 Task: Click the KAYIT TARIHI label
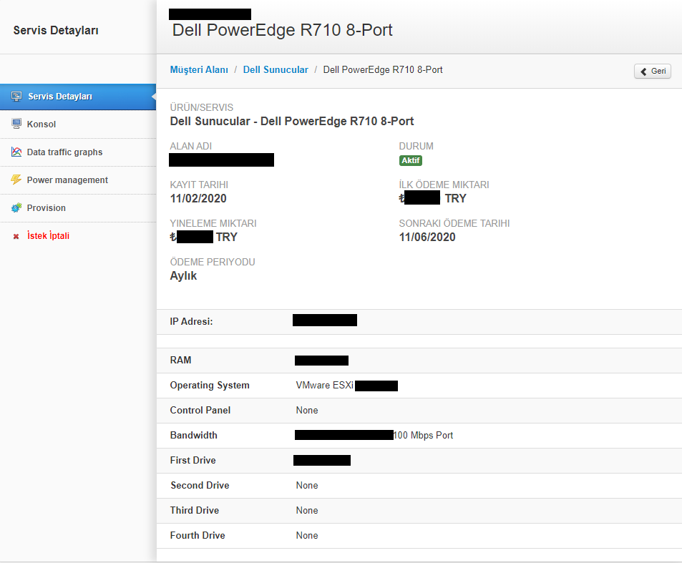[x=199, y=185]
